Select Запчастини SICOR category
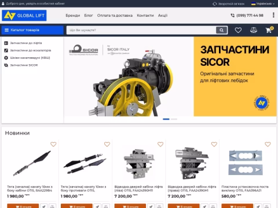This screenshot has height=208, width=278. tap(24, 65)
